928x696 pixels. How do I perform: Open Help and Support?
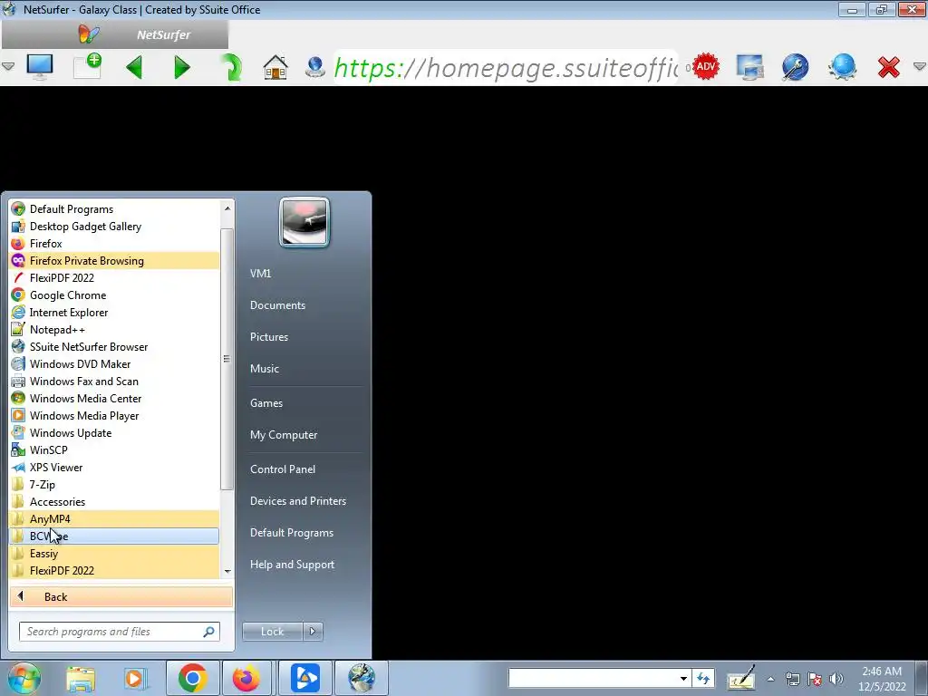coord(292,564)
